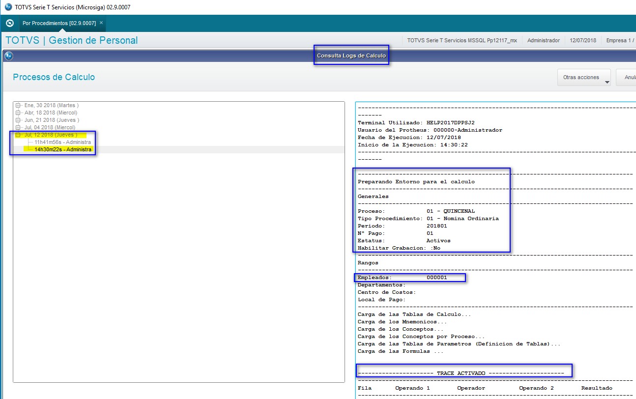Click the Estatus: Activos line
Viewport: 636px width, 399px height.
tap(404, 241)
